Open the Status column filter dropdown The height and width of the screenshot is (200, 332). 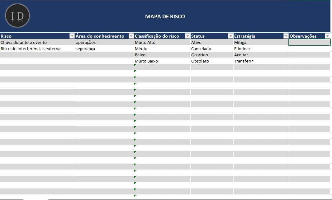tap(230, 36)
